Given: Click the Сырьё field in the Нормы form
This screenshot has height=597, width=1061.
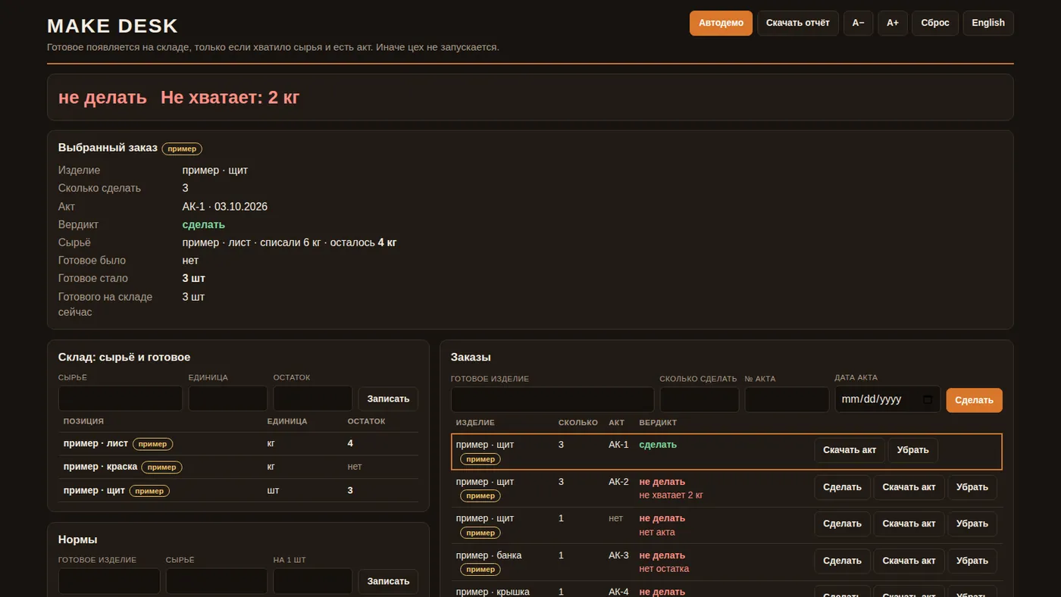Looking at the screenshot, I should [217, 581].
